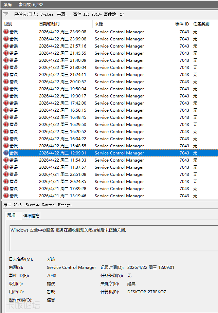The image size is (218, 313).
Task: Select Service Control Manager in 19:30:17 row
Action: click(x=120, y=96)
